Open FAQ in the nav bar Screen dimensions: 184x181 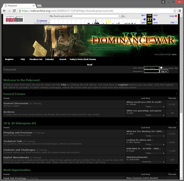(x=23, y=59)
